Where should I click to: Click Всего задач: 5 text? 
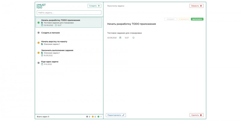coord(43,117)
